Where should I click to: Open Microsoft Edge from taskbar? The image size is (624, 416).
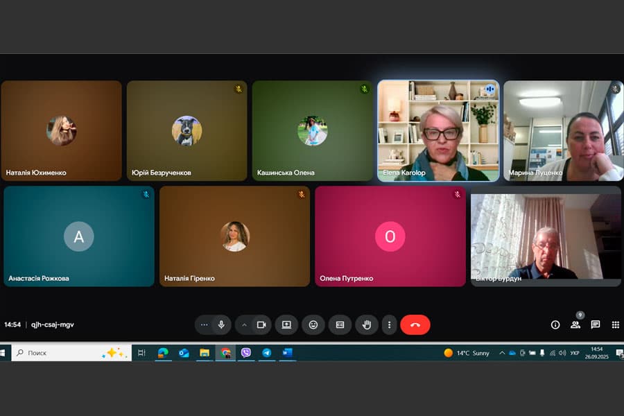pyautogui.click(x=163, y=353)
